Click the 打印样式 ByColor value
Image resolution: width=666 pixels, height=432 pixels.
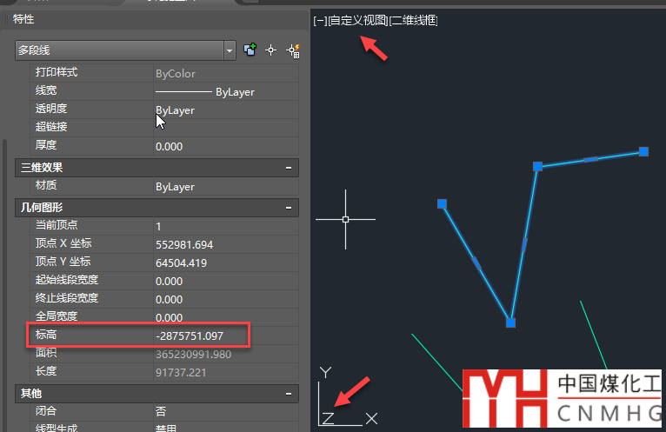click(x=176, y=74)
